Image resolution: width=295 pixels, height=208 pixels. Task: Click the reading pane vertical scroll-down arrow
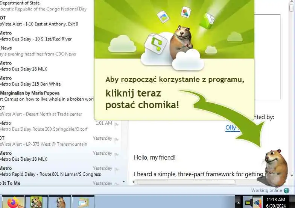[x=292, y=176]
